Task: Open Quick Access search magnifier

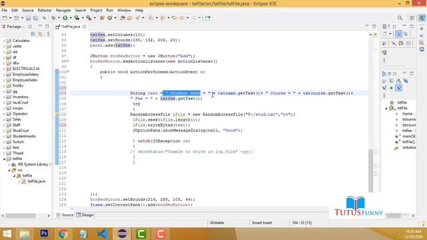Action: [400, 18]
